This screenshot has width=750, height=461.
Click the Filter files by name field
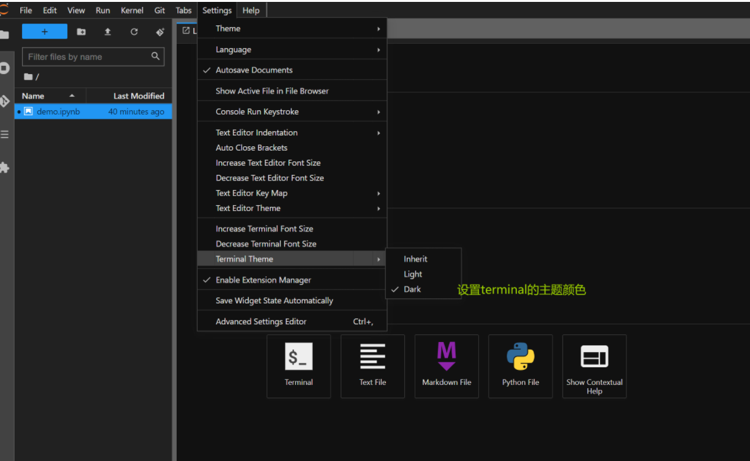tap(87, 57)
